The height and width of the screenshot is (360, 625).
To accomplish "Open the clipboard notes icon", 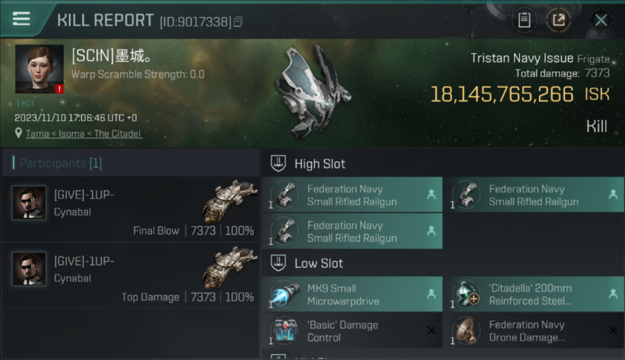I will (x=524, y=20).
